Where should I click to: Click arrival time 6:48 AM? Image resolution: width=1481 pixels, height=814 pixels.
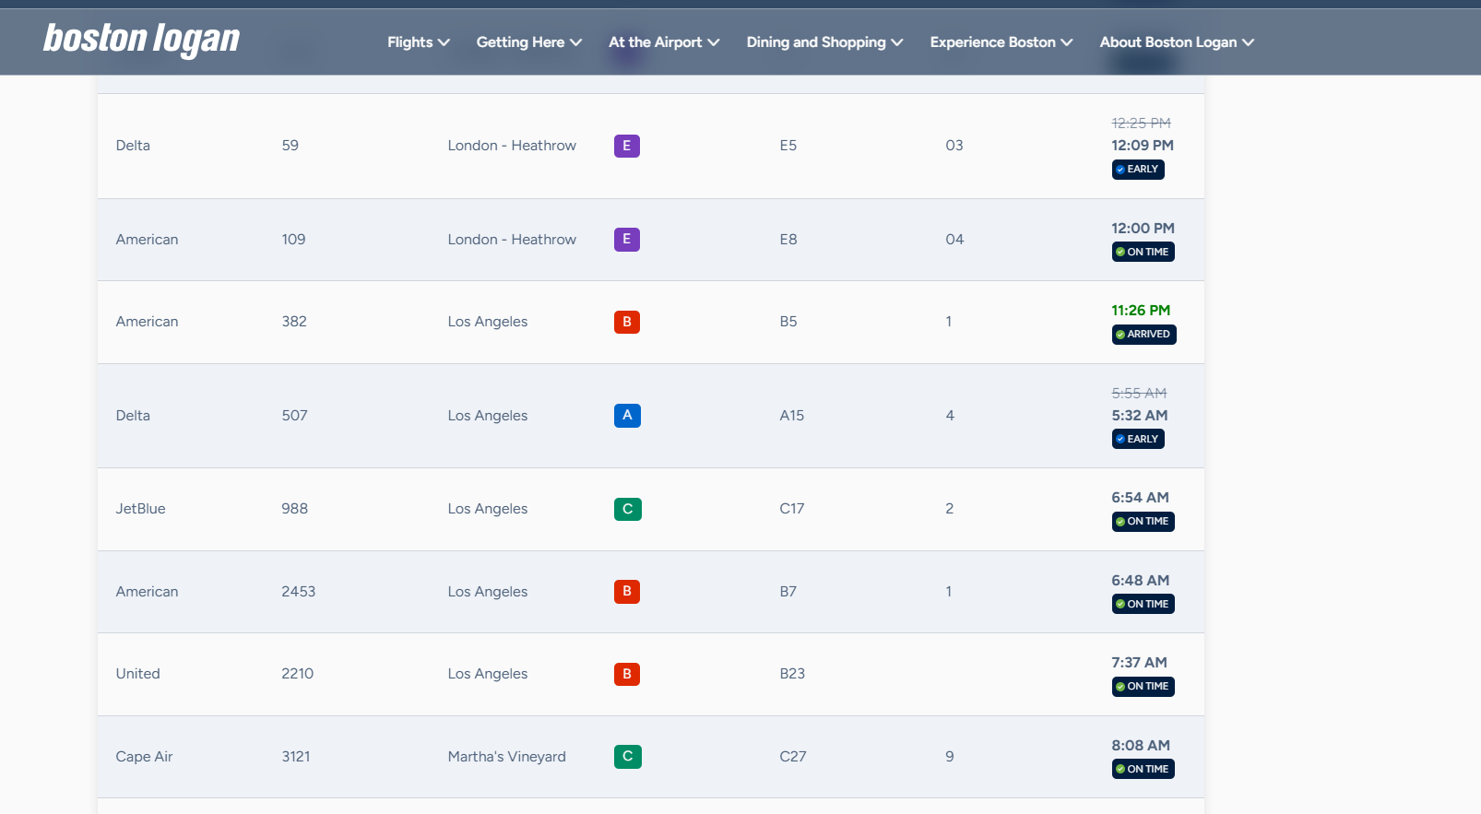coord(1140,581)
